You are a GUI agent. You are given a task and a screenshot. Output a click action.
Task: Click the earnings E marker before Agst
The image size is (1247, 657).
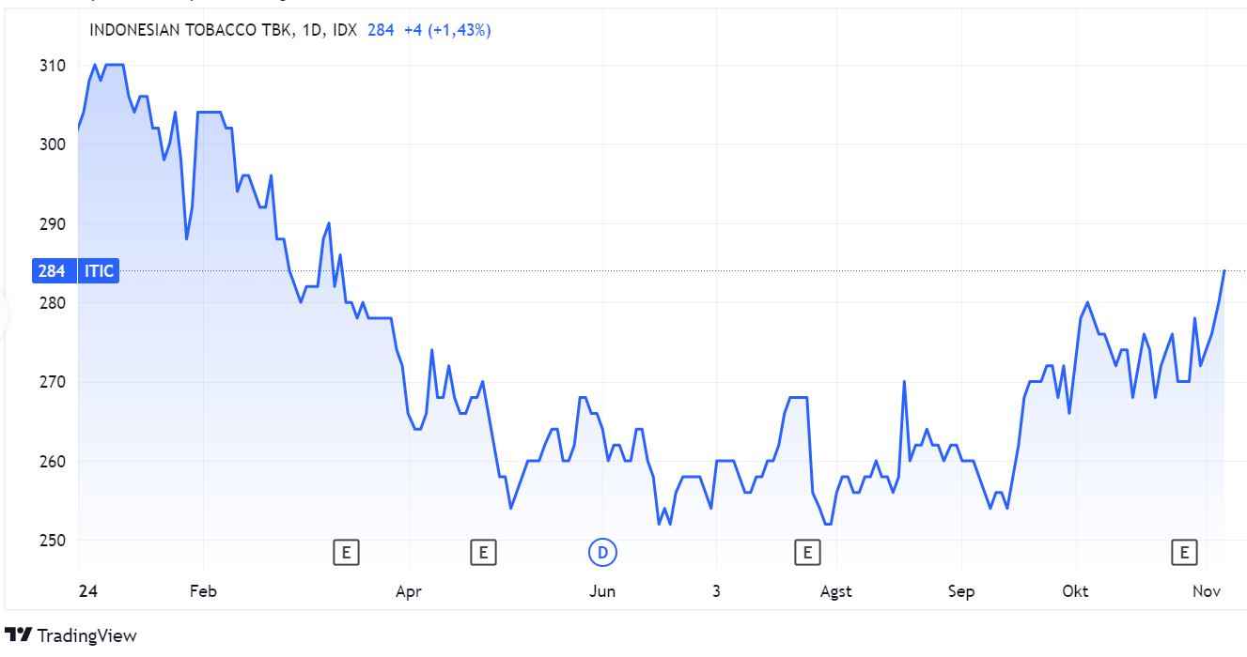[806, 552]
